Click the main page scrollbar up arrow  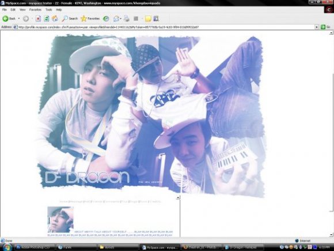(x=331, y=33)
